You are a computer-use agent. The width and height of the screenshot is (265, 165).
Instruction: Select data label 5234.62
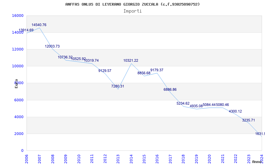pyautogui.click(x=183, y=103)
